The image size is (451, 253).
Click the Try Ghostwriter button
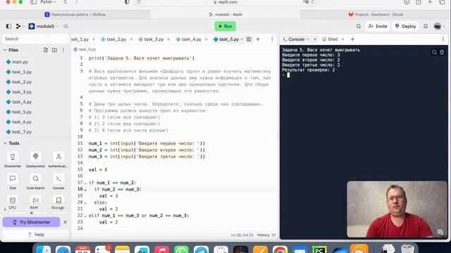pyautogui.click(x=31, y=222)
